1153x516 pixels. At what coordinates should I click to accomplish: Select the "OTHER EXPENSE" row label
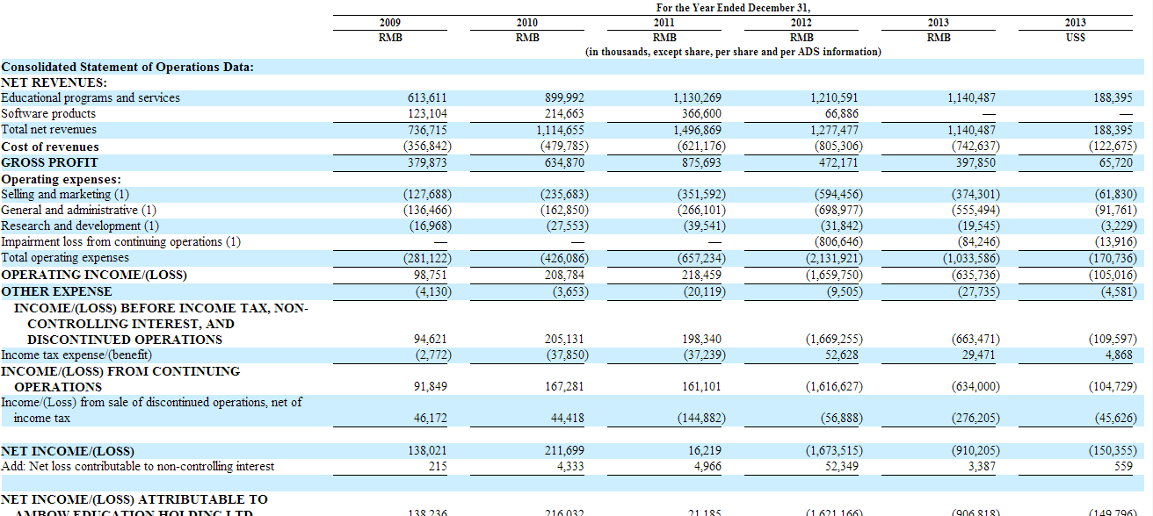pyautogui.click(x=56, y=291)
